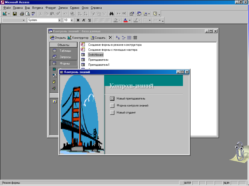Screen dimensions: 249x186
Task: Open the Правка menu
Action: point(18,8)
